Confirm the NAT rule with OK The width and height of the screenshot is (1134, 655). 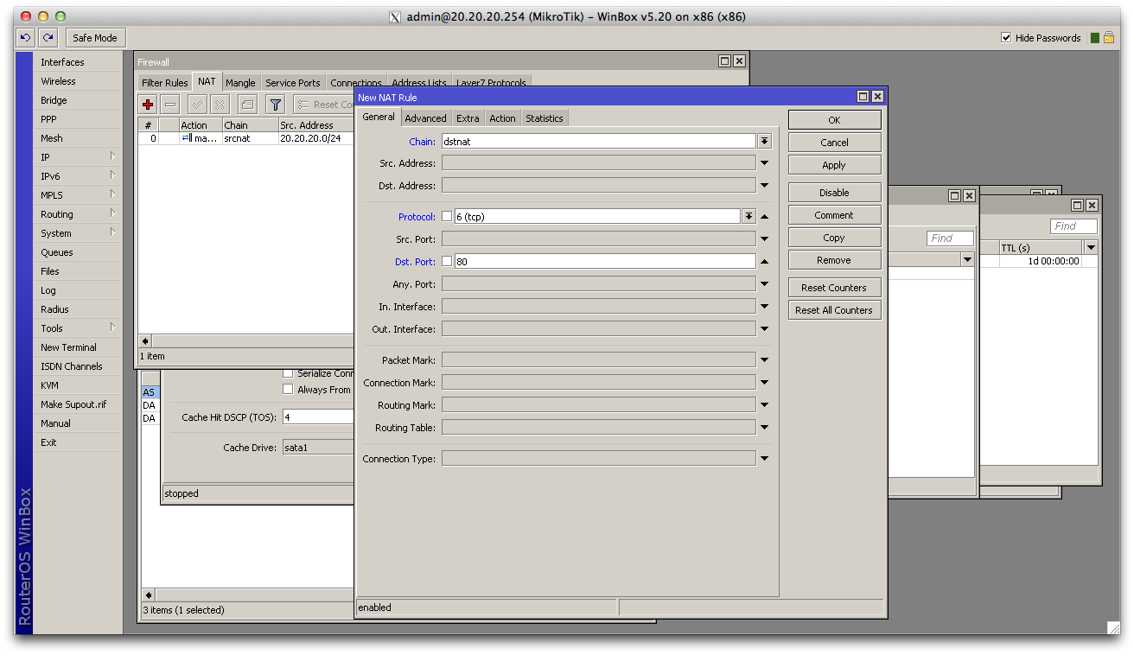tap(834, 120)
